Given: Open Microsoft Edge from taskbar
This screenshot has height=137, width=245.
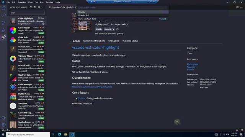Looking at the screenshot, I should (x=60, y=134).
